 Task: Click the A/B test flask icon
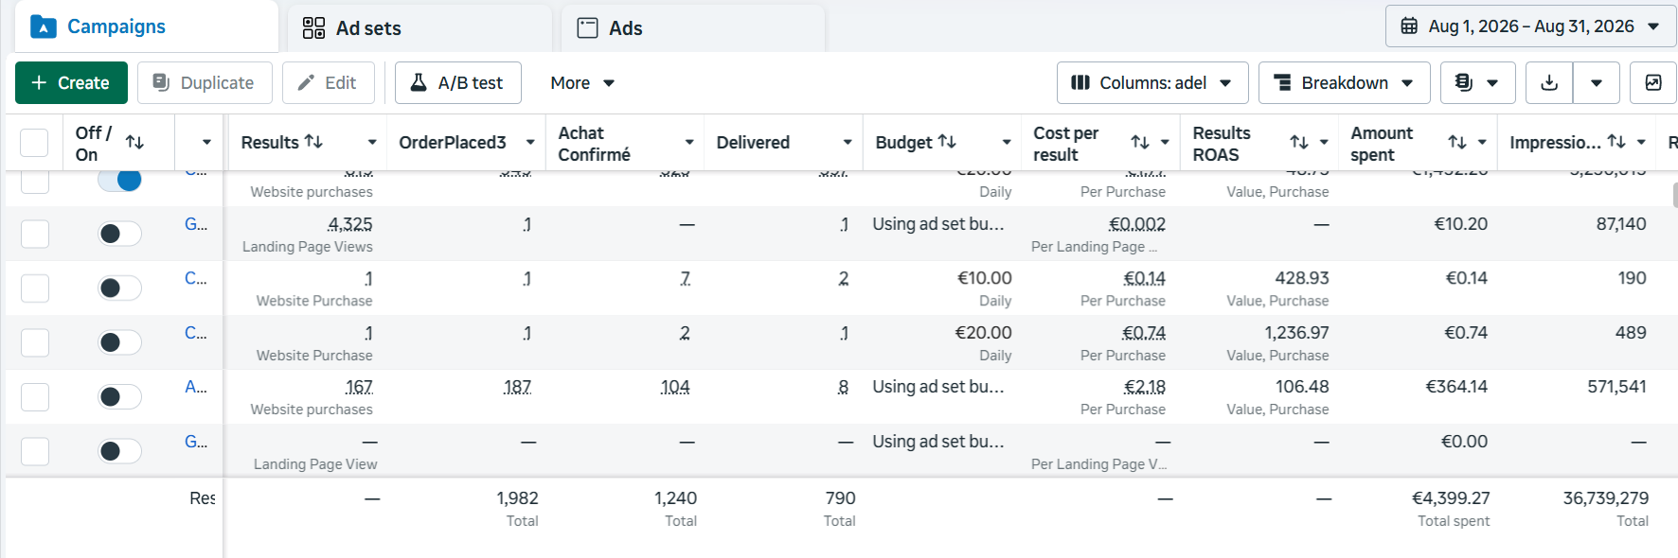coord(419,83)
